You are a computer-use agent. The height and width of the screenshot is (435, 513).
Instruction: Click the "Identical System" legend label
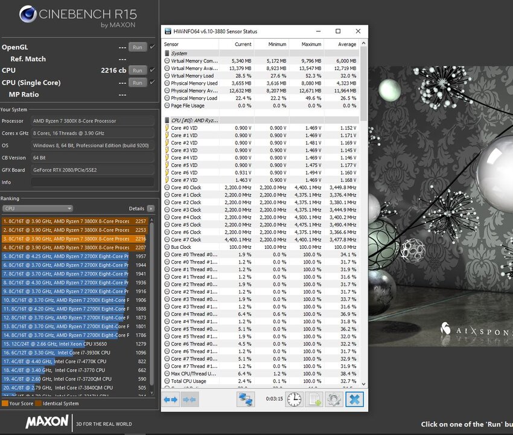pos(60,404)
